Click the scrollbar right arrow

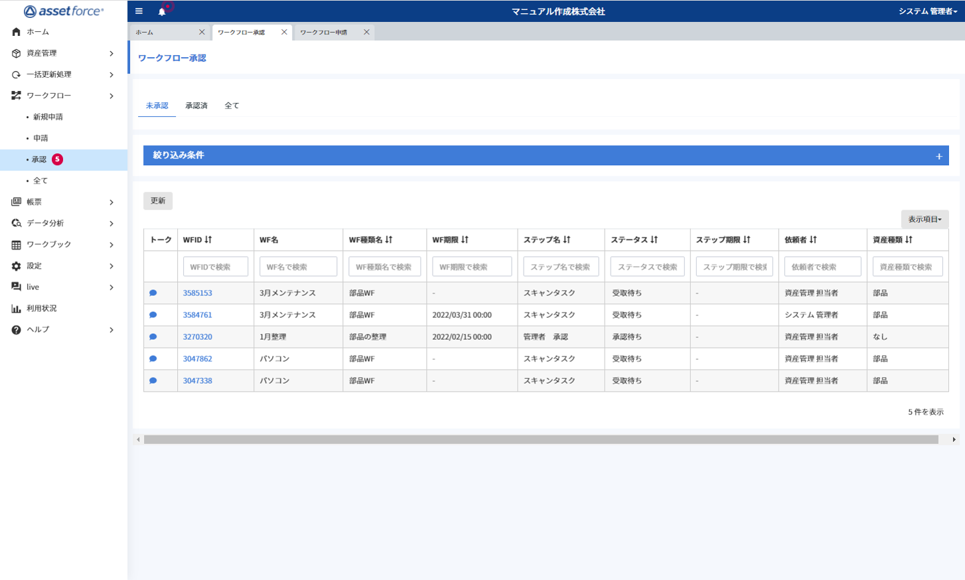(x=954, y=439)
